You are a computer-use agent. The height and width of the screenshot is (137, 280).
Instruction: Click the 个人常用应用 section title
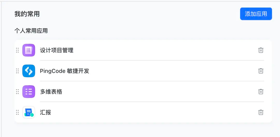click(31, 31)
